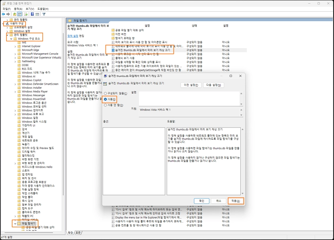The image size is (334, 240).
Task: Select the 구성되지 않음 radio button
Action: point(106,93)
